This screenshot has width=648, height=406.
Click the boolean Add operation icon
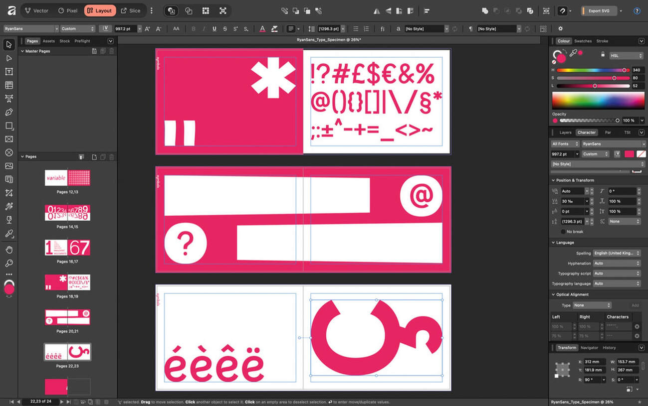(x=485, y=10)
